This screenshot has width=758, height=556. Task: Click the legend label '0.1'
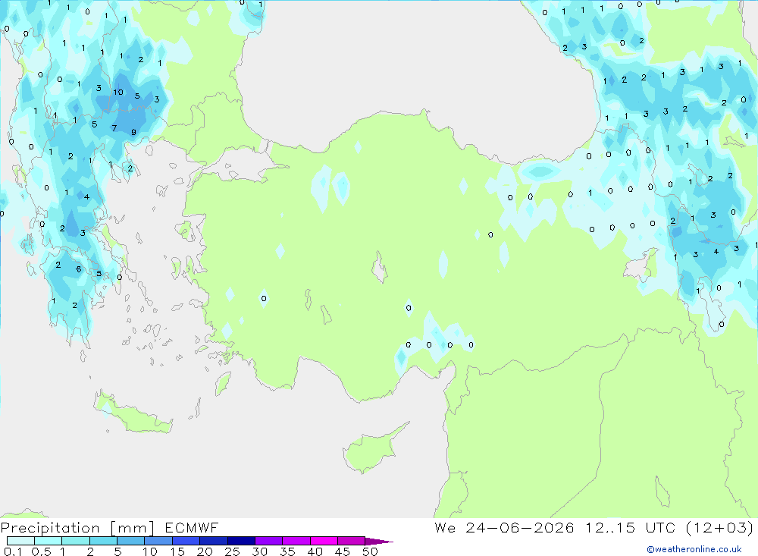[x=13, y=551]
